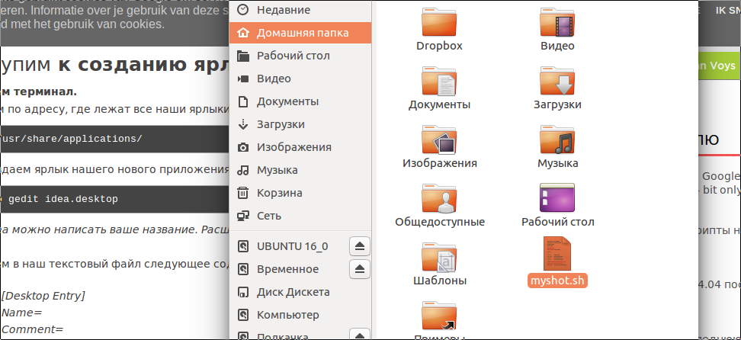
Task: Go to Изображения in the sidebar
Action: pyautogui.click(x=300, y=147)
